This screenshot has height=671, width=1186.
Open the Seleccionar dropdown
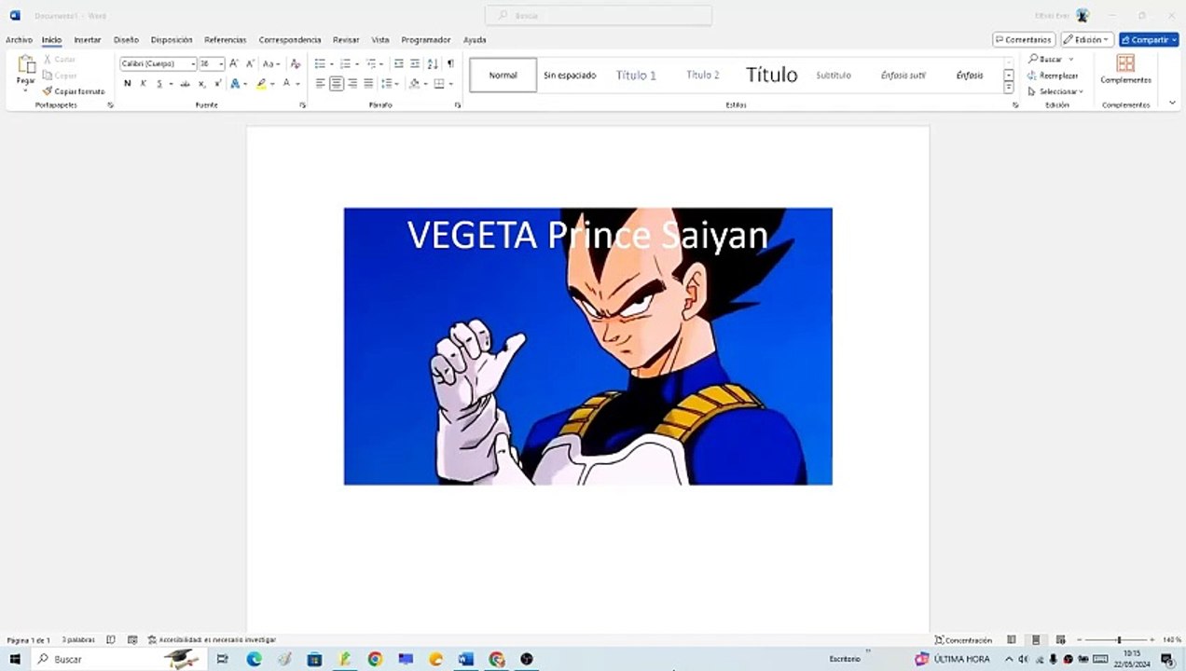coord(1055,91)
